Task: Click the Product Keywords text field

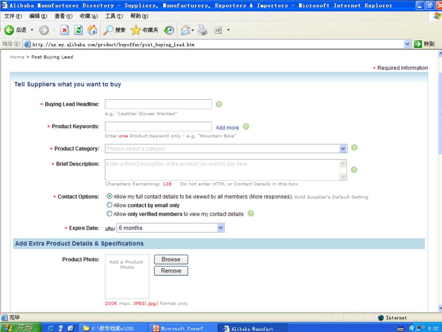Action: click(158, 127)
